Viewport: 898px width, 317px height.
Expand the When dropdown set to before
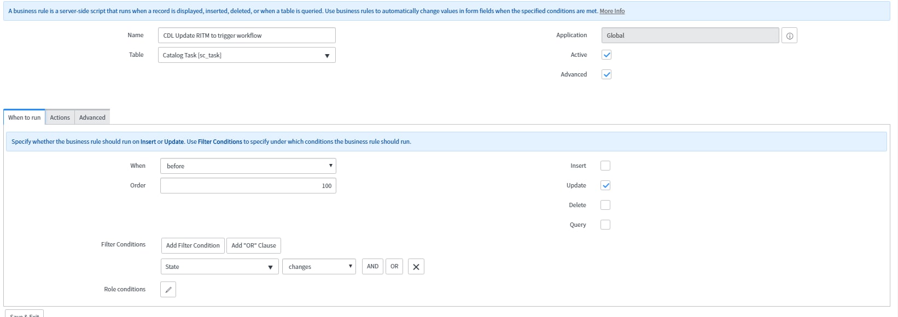pyautogui.click(x=248, y=166)
